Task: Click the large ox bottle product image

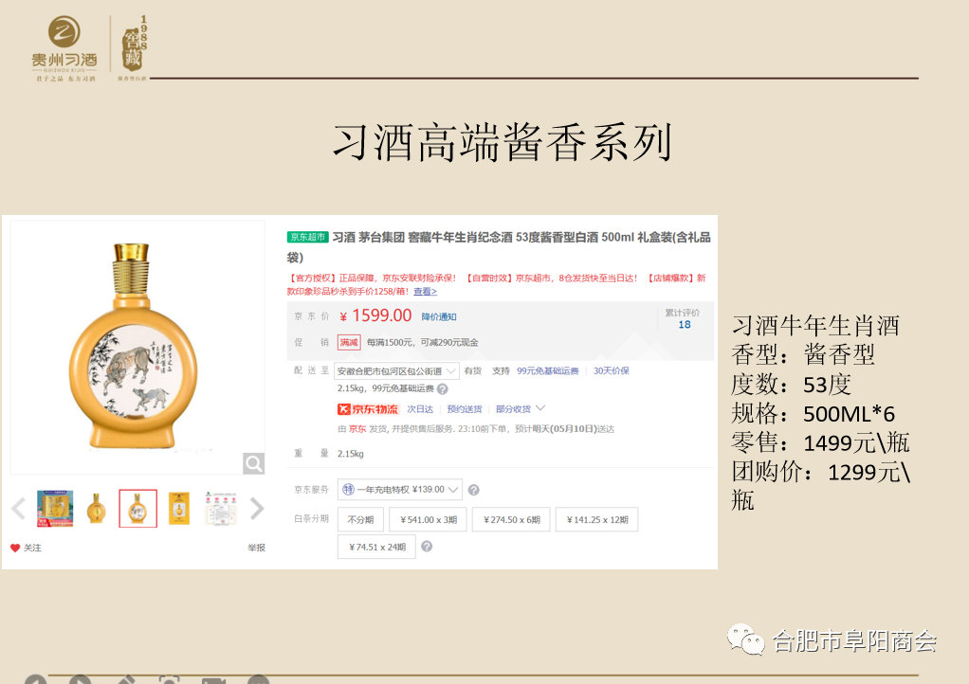Action: tap(134, 347)
